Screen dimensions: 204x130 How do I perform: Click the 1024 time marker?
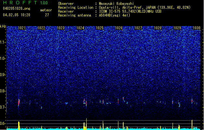click(x=80, y=28)
